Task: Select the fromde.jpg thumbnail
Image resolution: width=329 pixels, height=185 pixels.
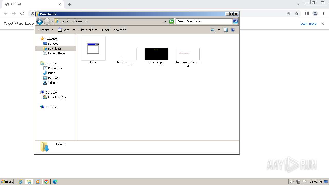Action: [156, 54]
